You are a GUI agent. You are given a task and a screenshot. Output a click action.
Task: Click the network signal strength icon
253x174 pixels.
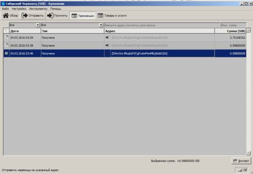click(239, 170)
